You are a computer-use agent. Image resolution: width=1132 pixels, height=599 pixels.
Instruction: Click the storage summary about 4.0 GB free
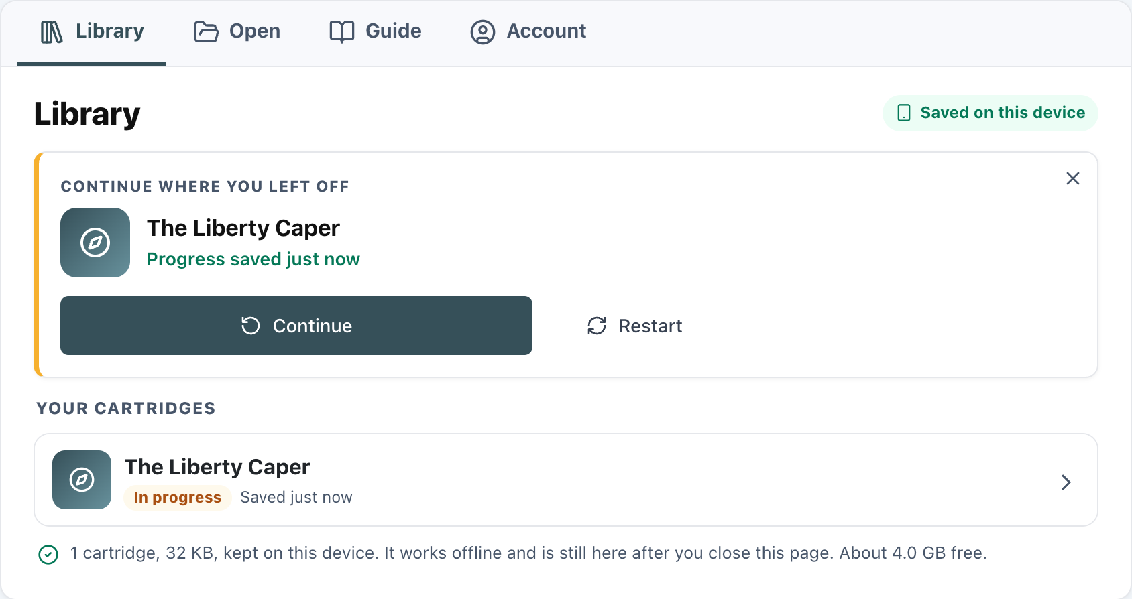[528, 553]
